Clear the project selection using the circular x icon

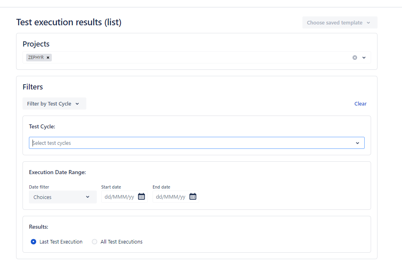(x=355, y=57)
